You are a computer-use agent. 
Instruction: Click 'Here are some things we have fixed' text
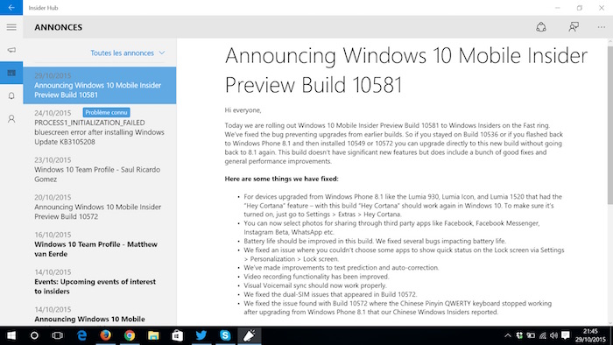click(x=281, y=179)
